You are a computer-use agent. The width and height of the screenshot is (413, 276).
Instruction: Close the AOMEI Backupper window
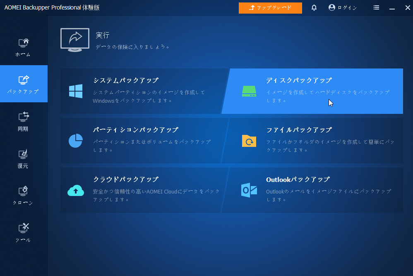click(x=408, y=7)
